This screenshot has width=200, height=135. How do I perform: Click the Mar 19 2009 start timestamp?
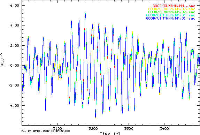click(46, 131)
